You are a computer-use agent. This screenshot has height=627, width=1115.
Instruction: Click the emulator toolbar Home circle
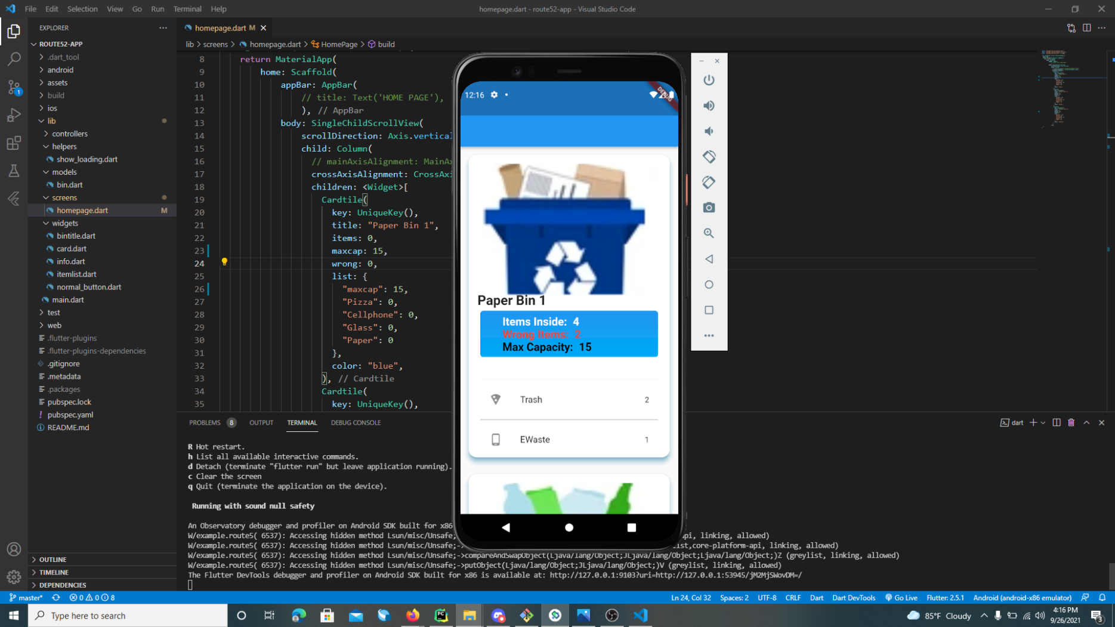[x=709, y=285]
